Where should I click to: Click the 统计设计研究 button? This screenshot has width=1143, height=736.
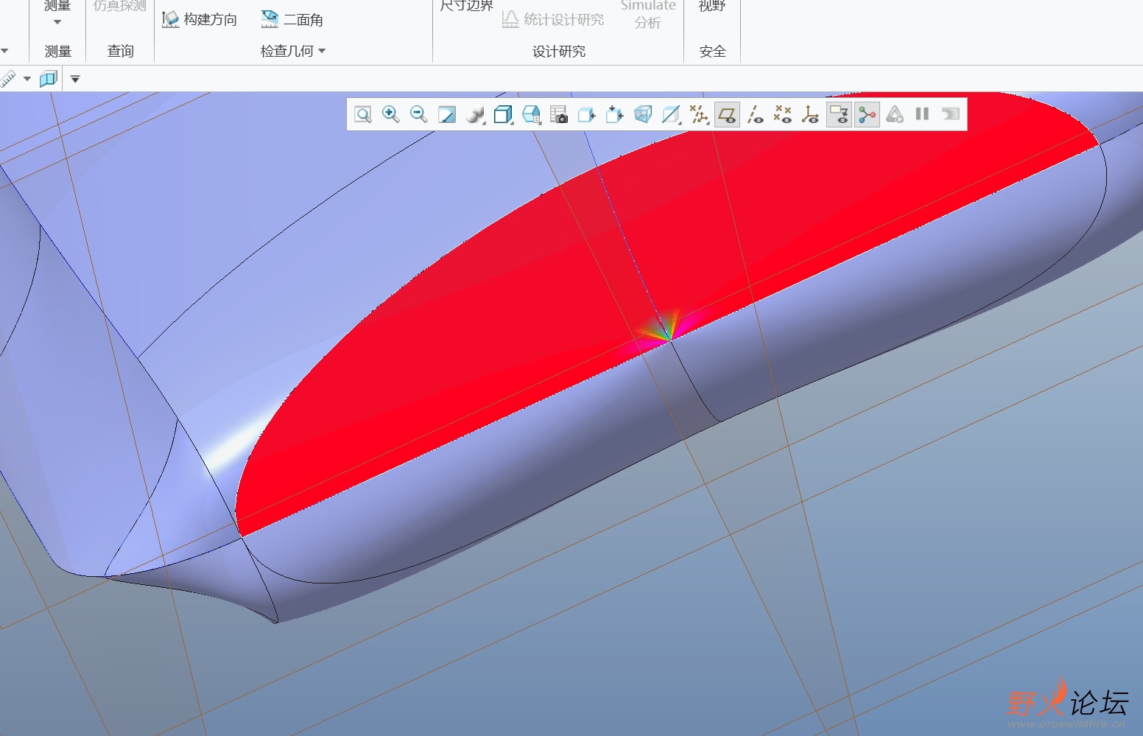[553, 19]
